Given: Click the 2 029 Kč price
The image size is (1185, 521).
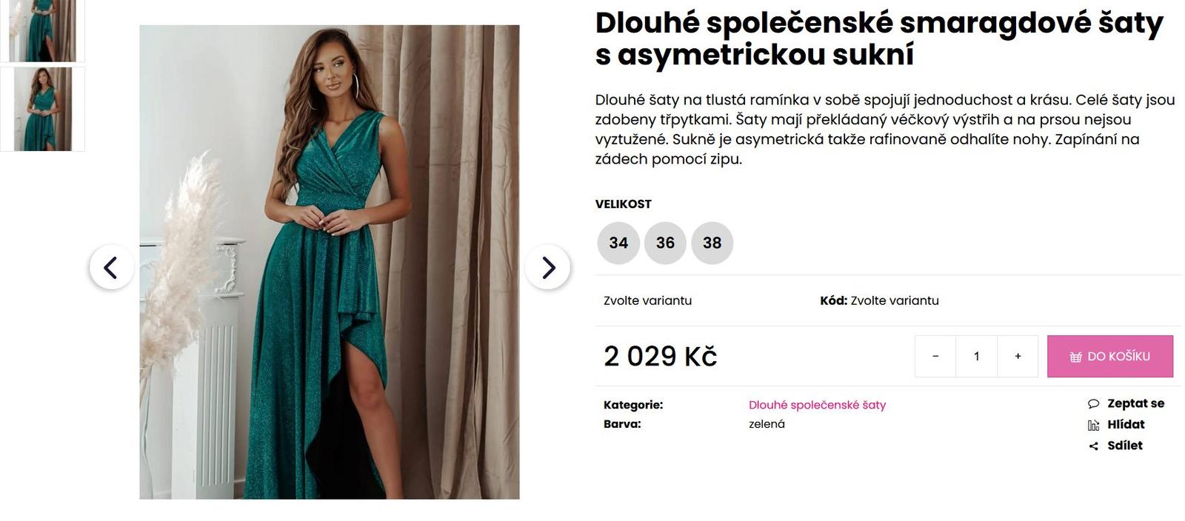Looking at the screenshot, I should pos(660,357).
